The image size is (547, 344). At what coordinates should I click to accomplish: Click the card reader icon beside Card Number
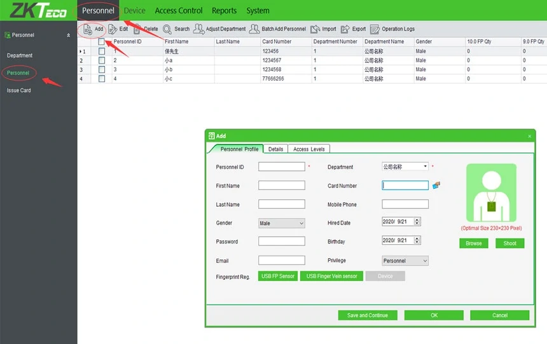click(436, 186)
